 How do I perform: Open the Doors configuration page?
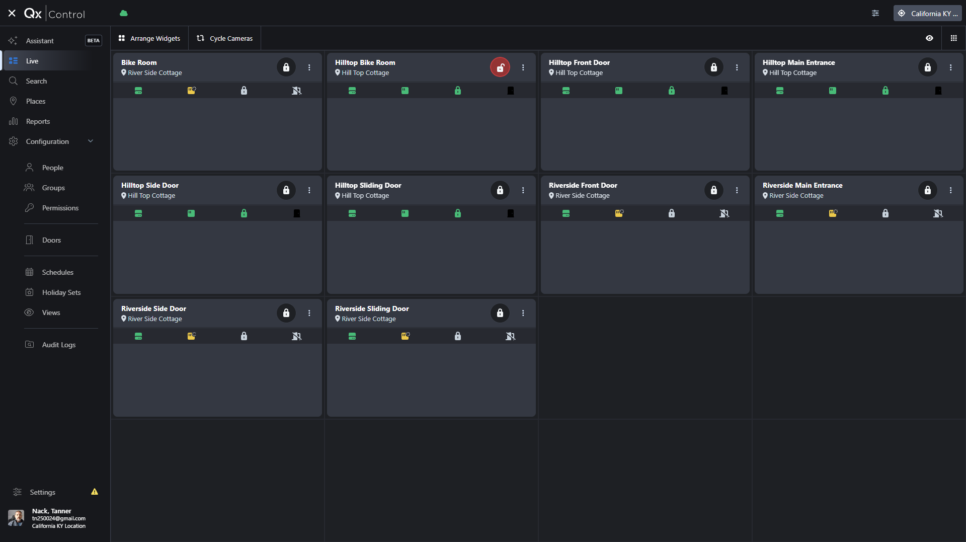coord(51,240)
